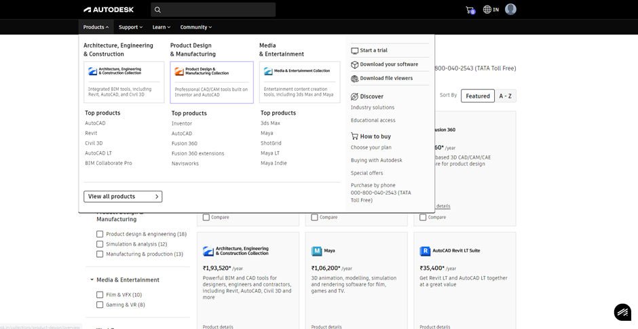Open Navisworks from top products

click(185, 163)
